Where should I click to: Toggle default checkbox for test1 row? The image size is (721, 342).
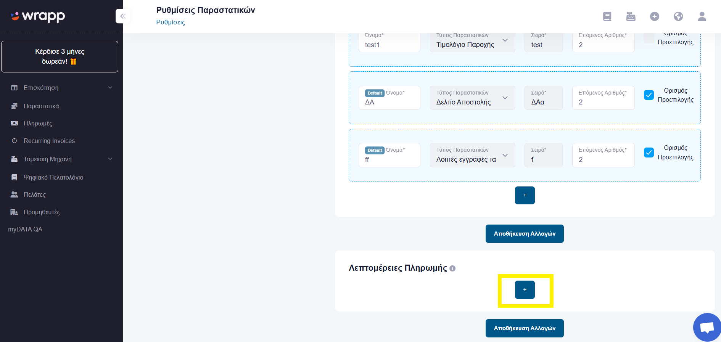pos(649,38)
